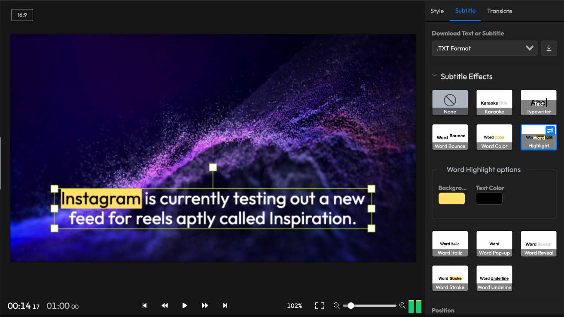This screenshot has height=317, width=564.
Task: Click the bottom-left subtitle resize handle
Action: point(55,228)
